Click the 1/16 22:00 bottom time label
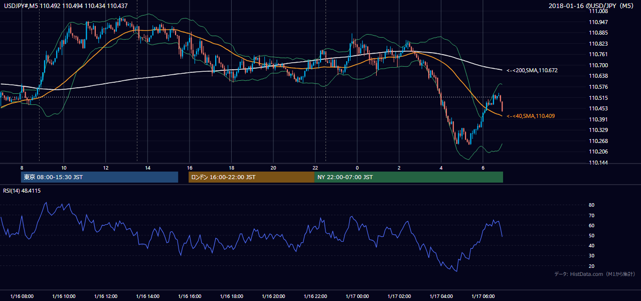This screenshot has height=301, width=641. pyautogui.click(x=315, y=296)
